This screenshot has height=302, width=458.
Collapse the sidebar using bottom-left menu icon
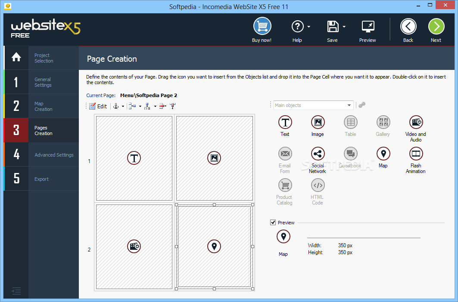[x=16, y=291]
